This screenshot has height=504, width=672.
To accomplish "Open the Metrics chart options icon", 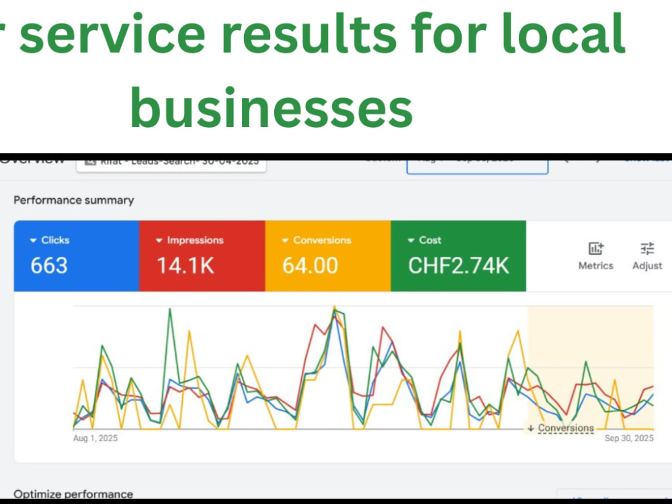I will click(x=595, y=249).
